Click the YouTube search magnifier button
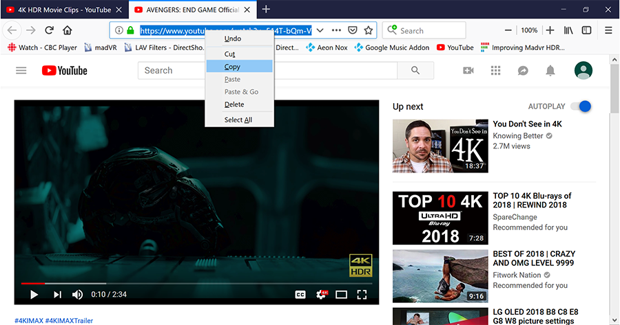620x325 pixels. [415, 71]
